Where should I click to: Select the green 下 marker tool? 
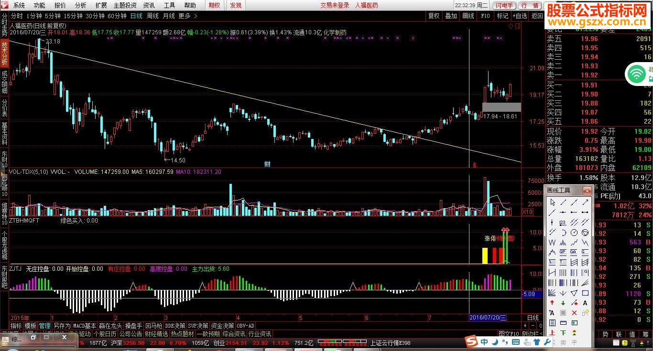click(x=563, y=332)
